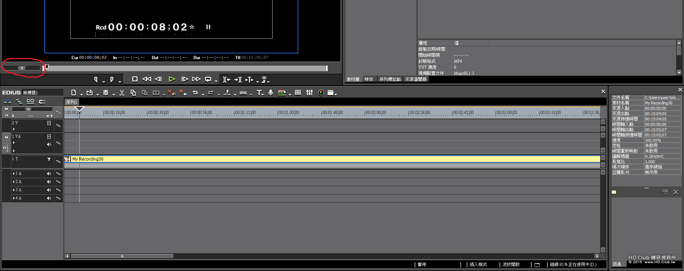Image resolution: width=684 pixels, height=271 pixels.
Task: Mute the 3 A audio track speaker
Action: tap(49, 190)
